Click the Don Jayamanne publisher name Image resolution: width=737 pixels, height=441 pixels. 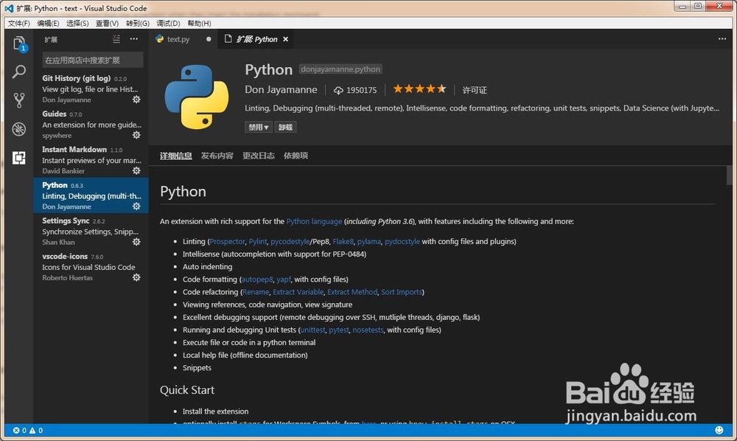[x=281, y=90]
